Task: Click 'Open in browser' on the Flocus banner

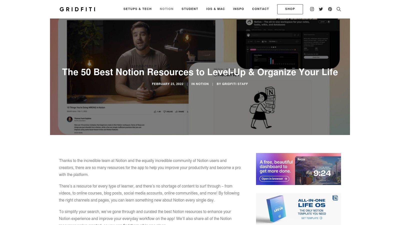Action: click(x=274, y=179)
